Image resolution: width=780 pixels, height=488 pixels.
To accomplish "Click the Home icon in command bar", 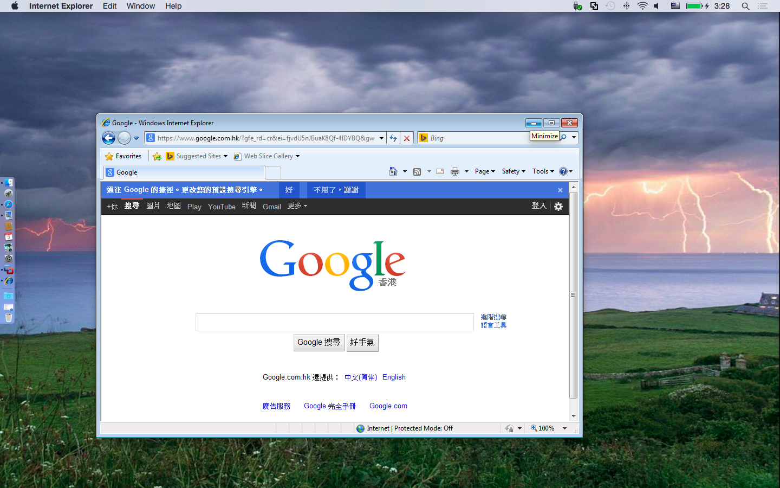I will [x=393, y=171].
